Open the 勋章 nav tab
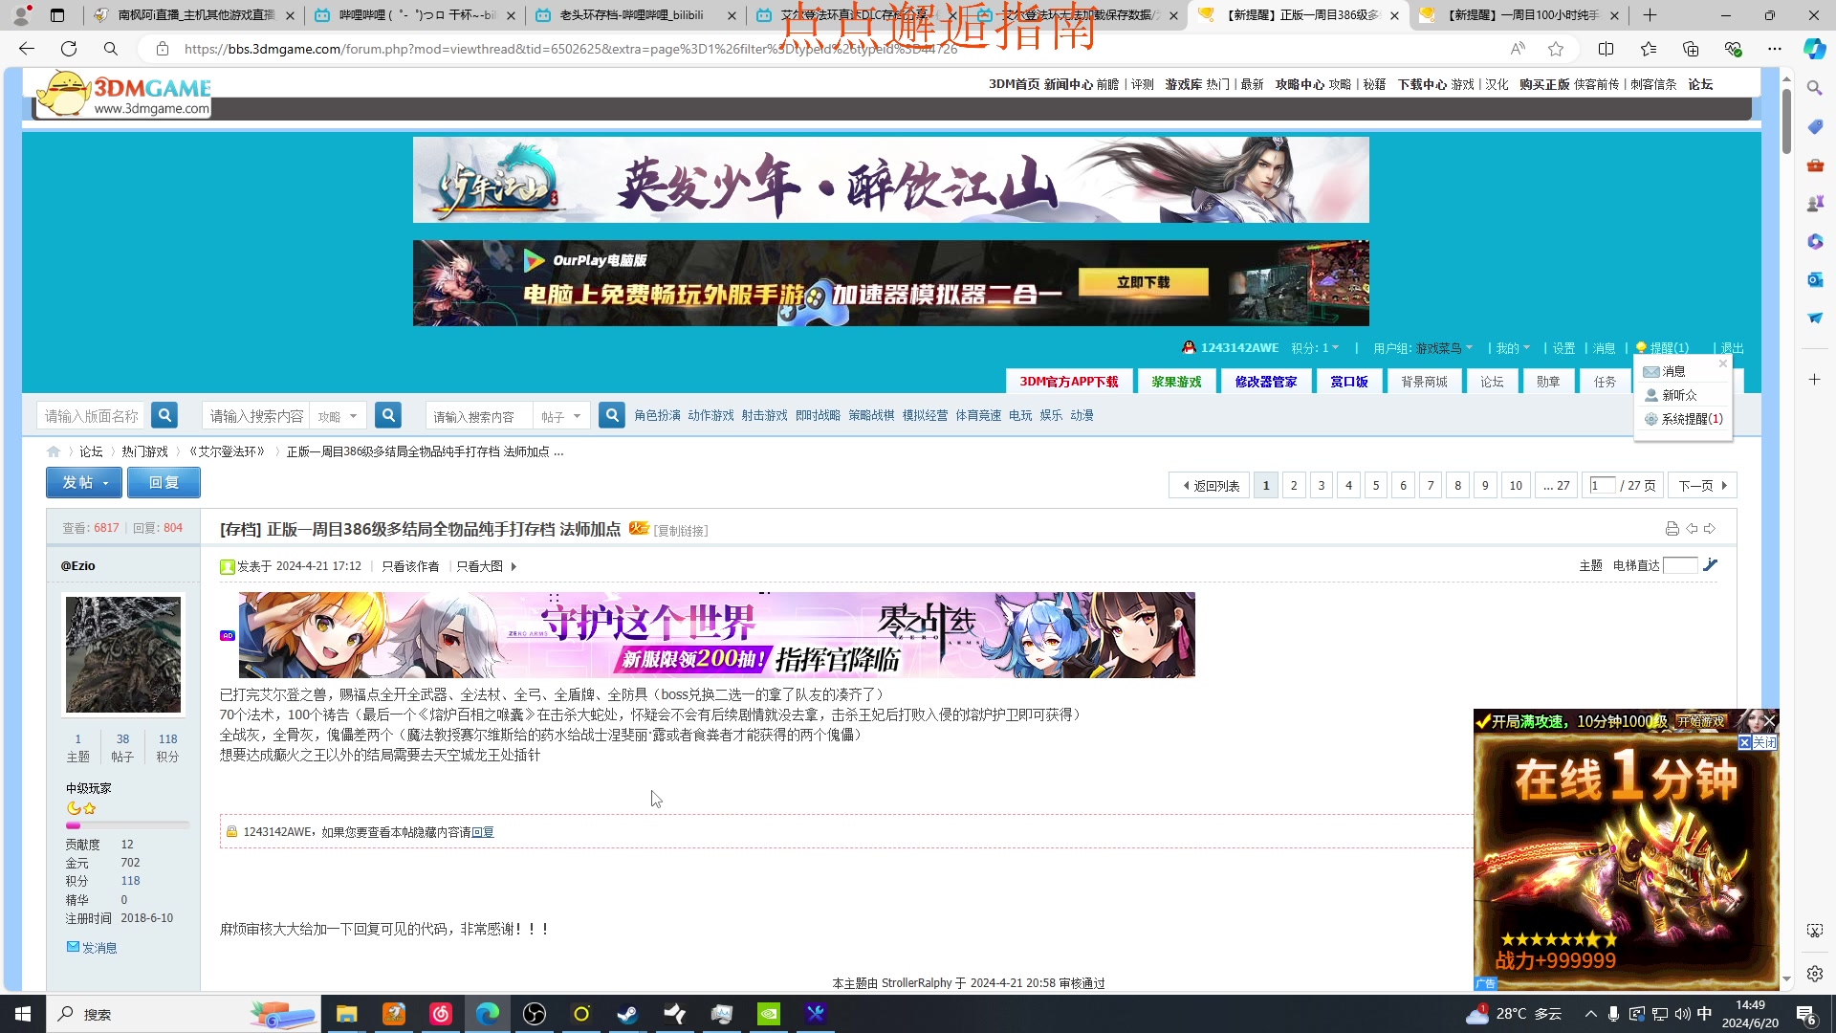The height and width of the screenshot is (1033, 1836). pyautogui.click(x=1547, y=382)
